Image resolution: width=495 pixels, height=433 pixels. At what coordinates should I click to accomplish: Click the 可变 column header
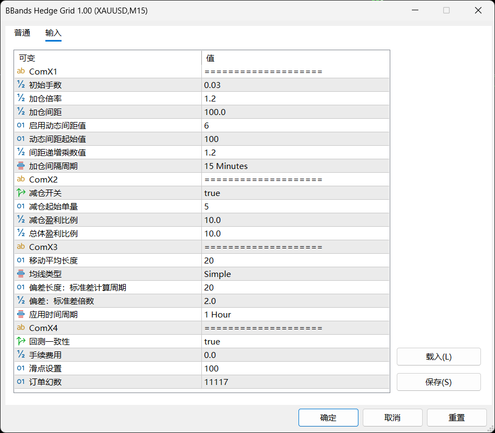point(107,58)
